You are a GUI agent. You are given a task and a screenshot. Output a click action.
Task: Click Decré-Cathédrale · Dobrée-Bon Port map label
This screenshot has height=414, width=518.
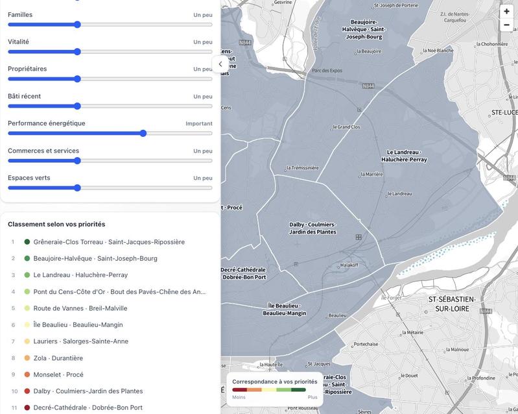coord(244,273)
